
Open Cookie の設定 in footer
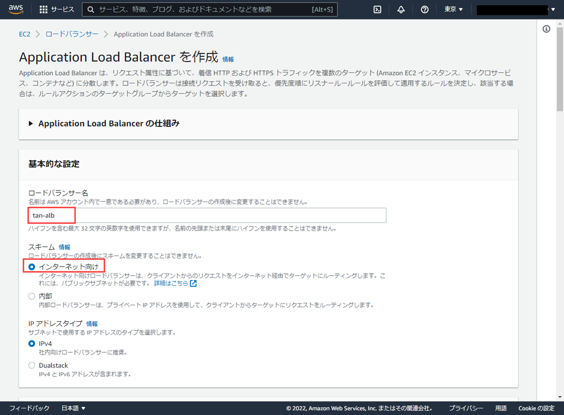pos(536,408)
